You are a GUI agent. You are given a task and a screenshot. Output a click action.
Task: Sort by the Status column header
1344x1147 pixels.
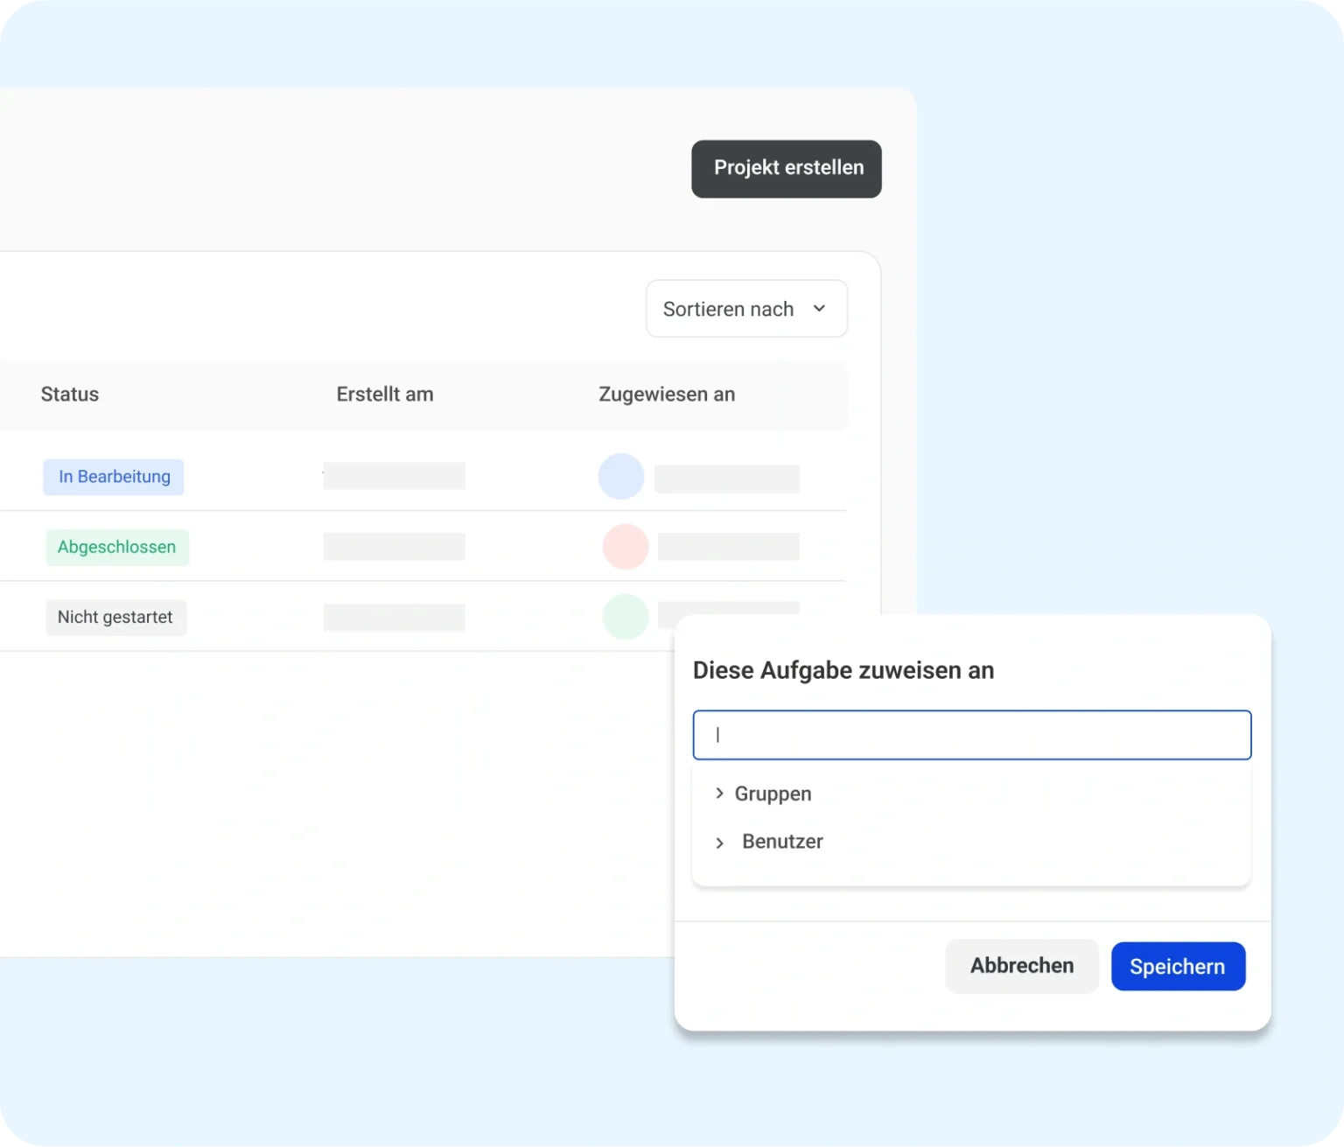tap(70, 395)
